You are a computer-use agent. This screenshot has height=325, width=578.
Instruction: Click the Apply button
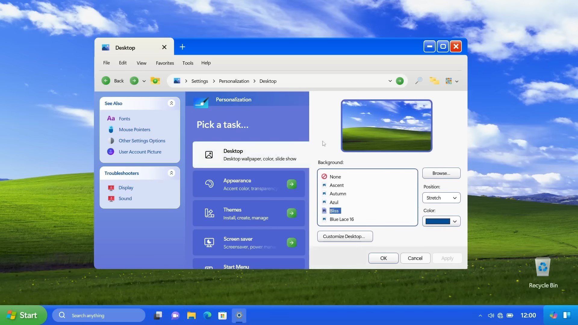(447, 258)
